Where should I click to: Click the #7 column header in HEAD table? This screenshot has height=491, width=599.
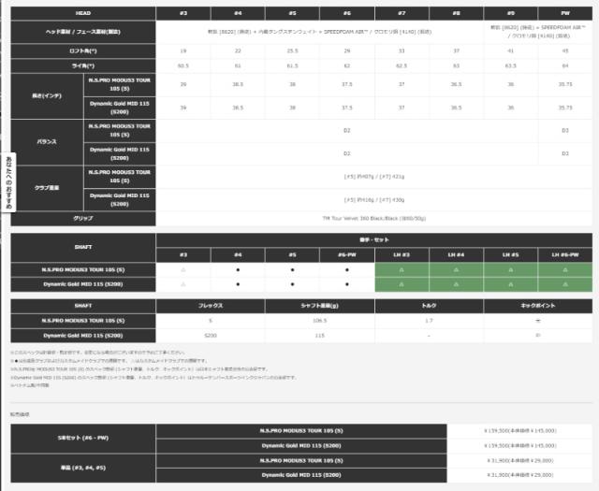click(x=402, y=13)
